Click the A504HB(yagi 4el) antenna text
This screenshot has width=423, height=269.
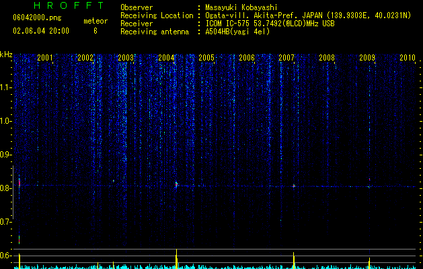237,32
